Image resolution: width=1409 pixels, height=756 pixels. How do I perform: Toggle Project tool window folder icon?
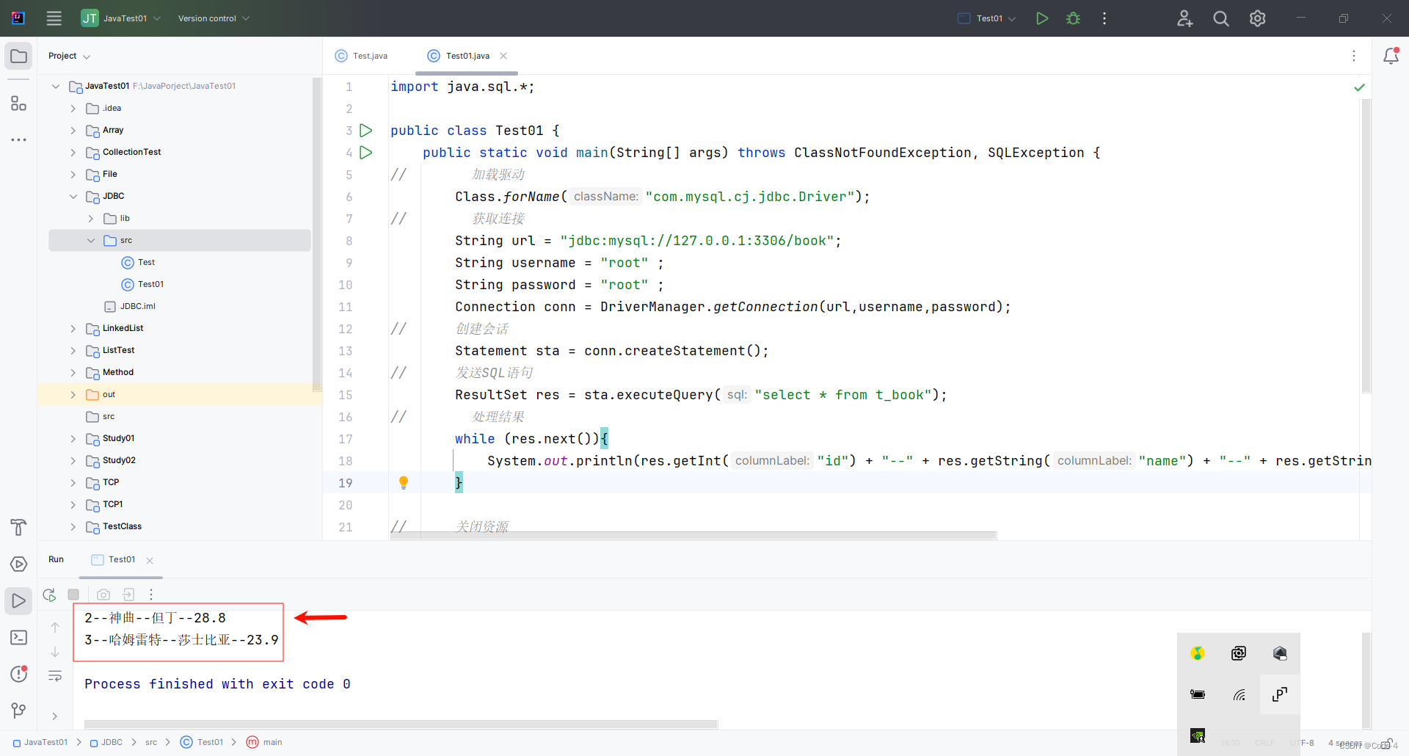tap(18, 57)
